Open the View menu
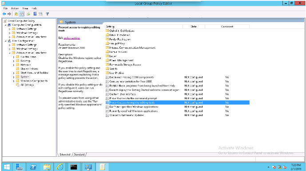 pos(25,8)
